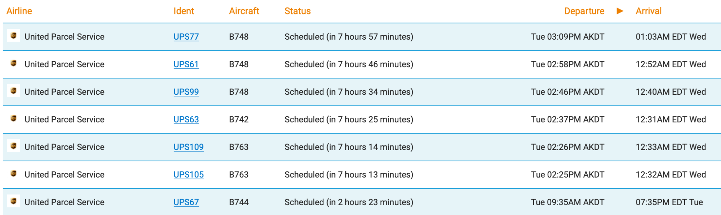The height and width of the screenshot is (215, 721).
Task: Open flight UPS99 details
Action: (x=186, y=92)
